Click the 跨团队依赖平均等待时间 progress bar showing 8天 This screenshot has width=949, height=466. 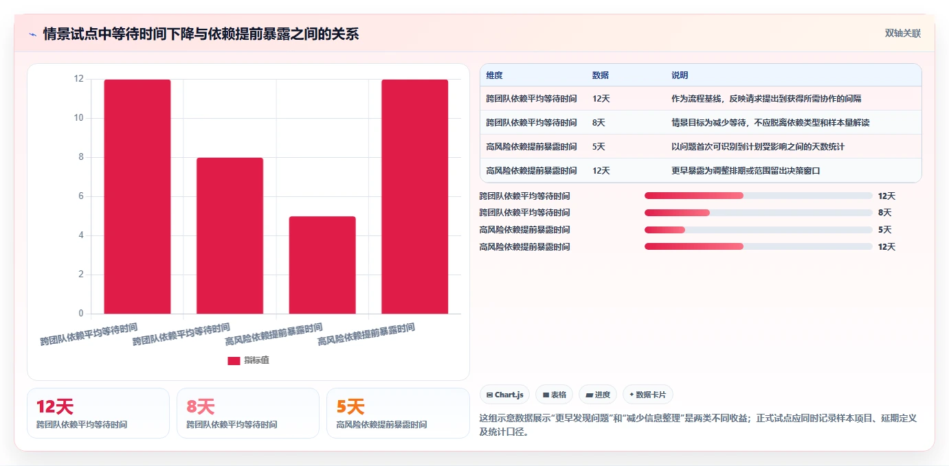(759, 213)
